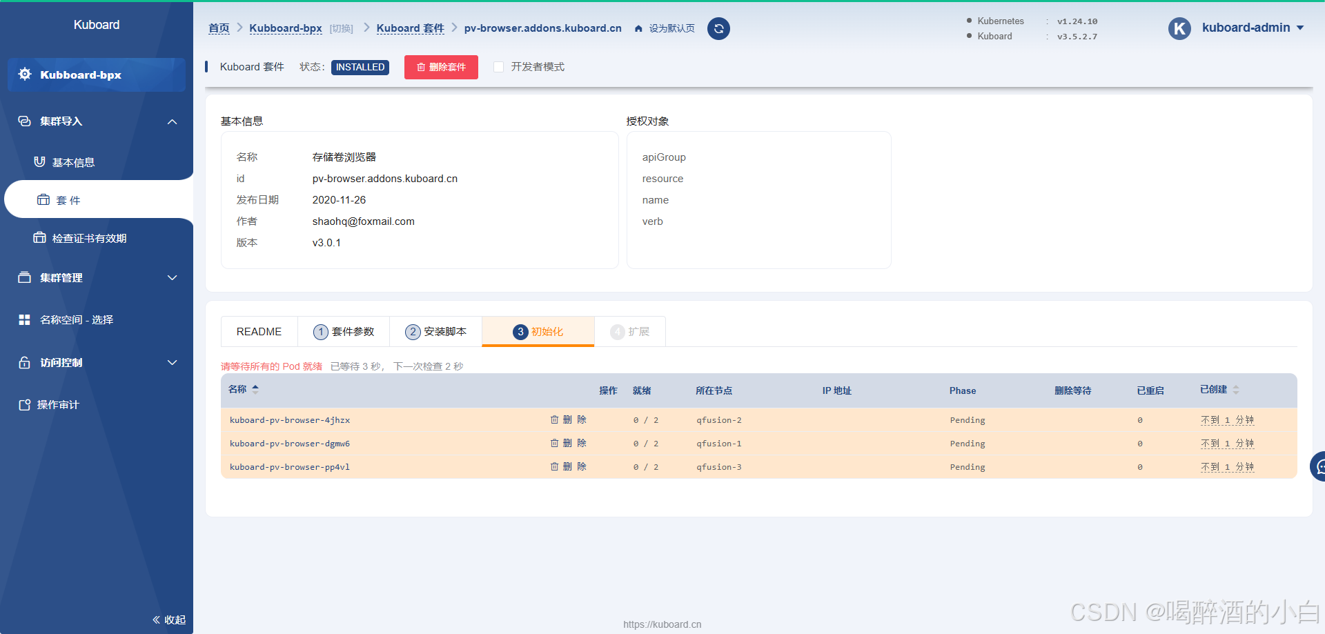This screenshot has height=634, width=1325.
Task: Click trash delete icon for kuboard-pv-browser-4jhzx
Action: pyautogui.click(x=555, y=419)
